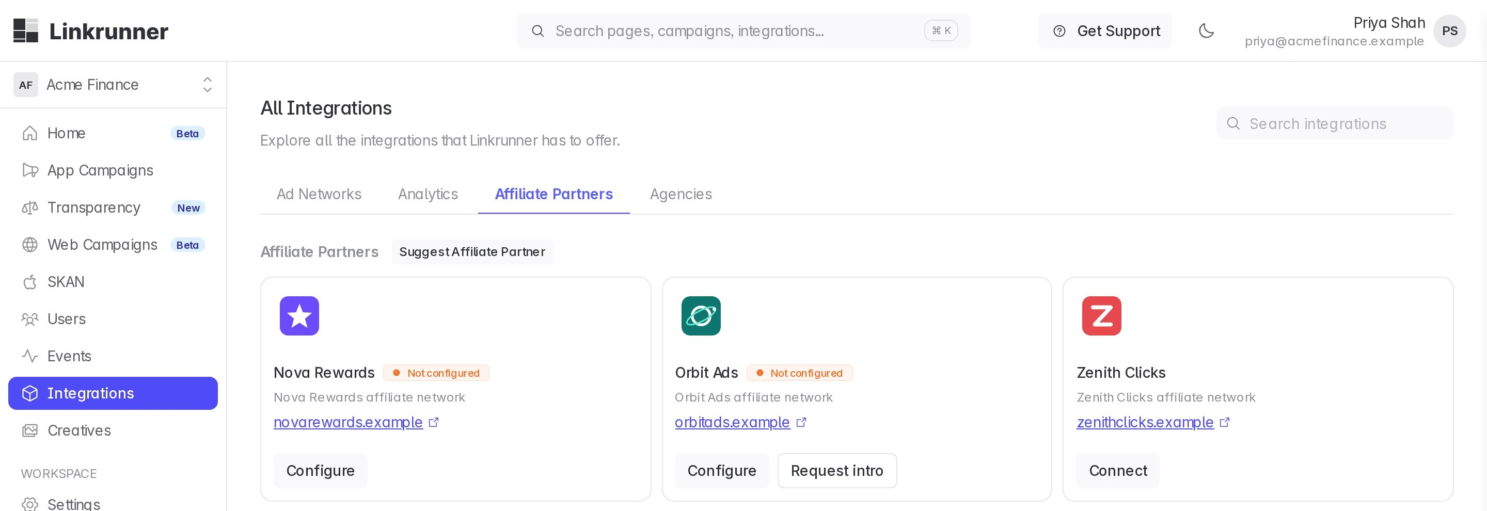This screenshot has height=511, width=1487.
Task: Click the Events activity icon
Action: tap(30, 356)
